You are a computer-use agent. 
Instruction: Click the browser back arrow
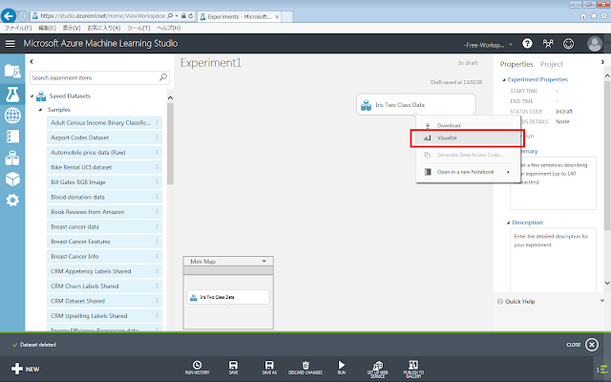9,16
